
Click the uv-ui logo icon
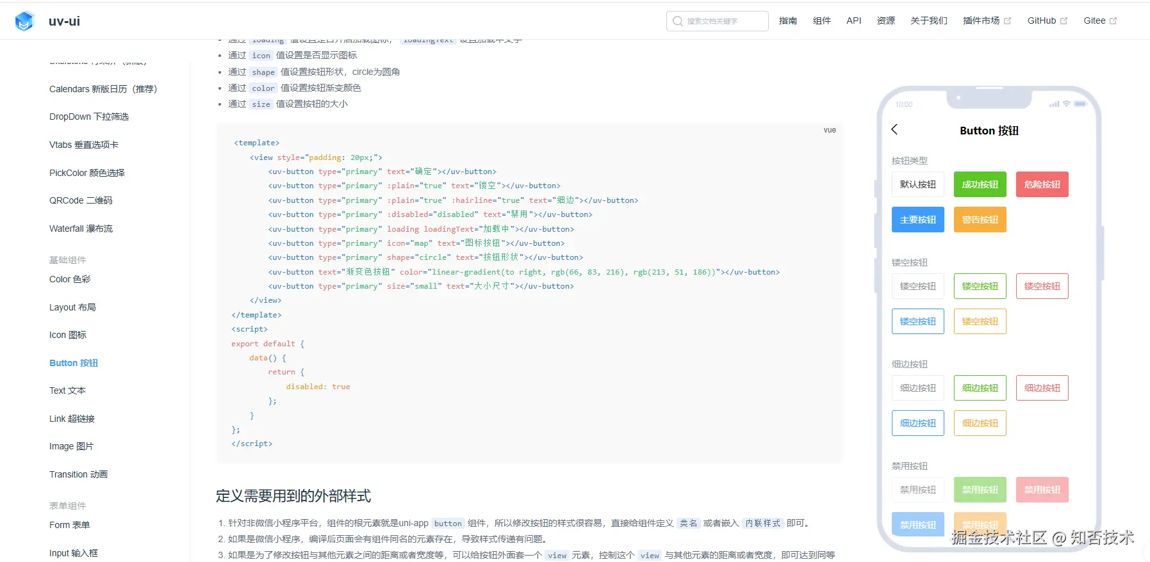click(24, 21)
